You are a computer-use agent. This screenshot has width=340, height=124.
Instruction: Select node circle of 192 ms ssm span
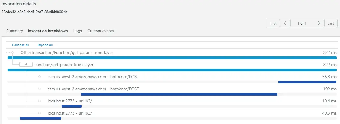(x=39, y=89)
